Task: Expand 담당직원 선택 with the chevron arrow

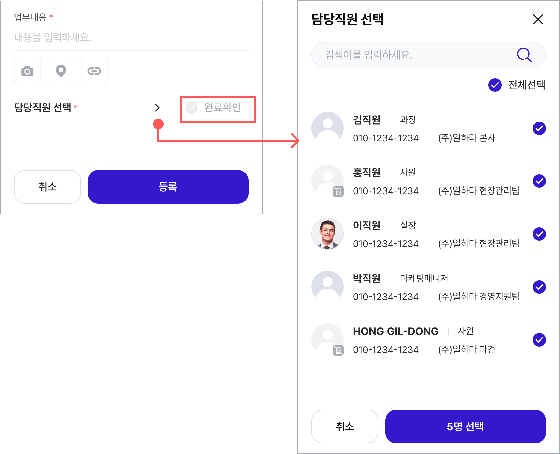Action: click(157, 108)
